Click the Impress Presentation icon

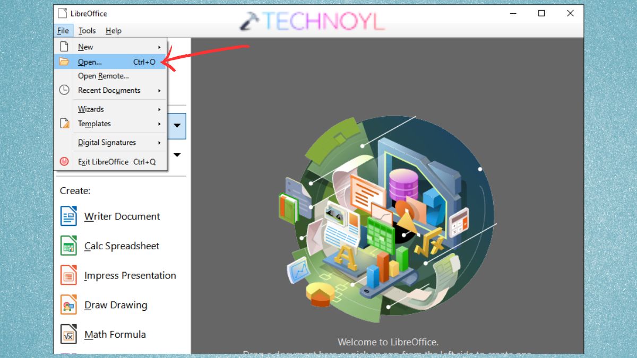[68, 276]
